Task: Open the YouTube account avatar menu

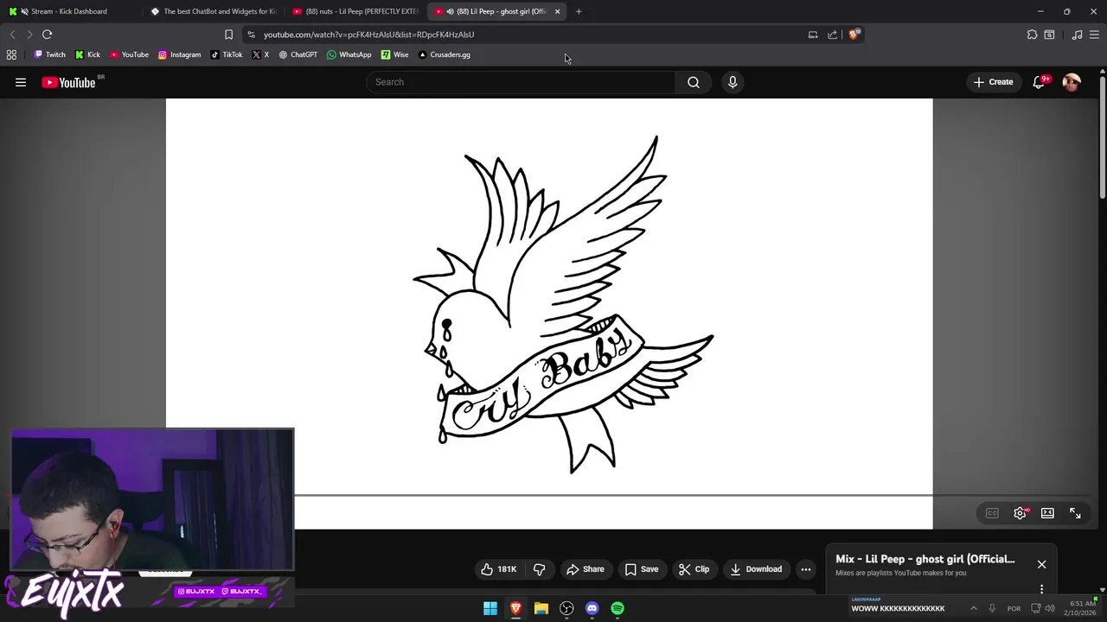Action: click(1072, 82)
